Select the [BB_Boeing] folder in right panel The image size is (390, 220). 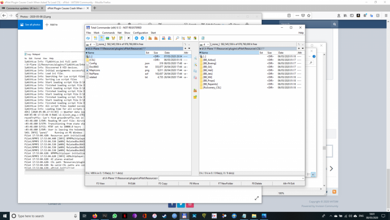pyautogui.click(x=209, y=63)
